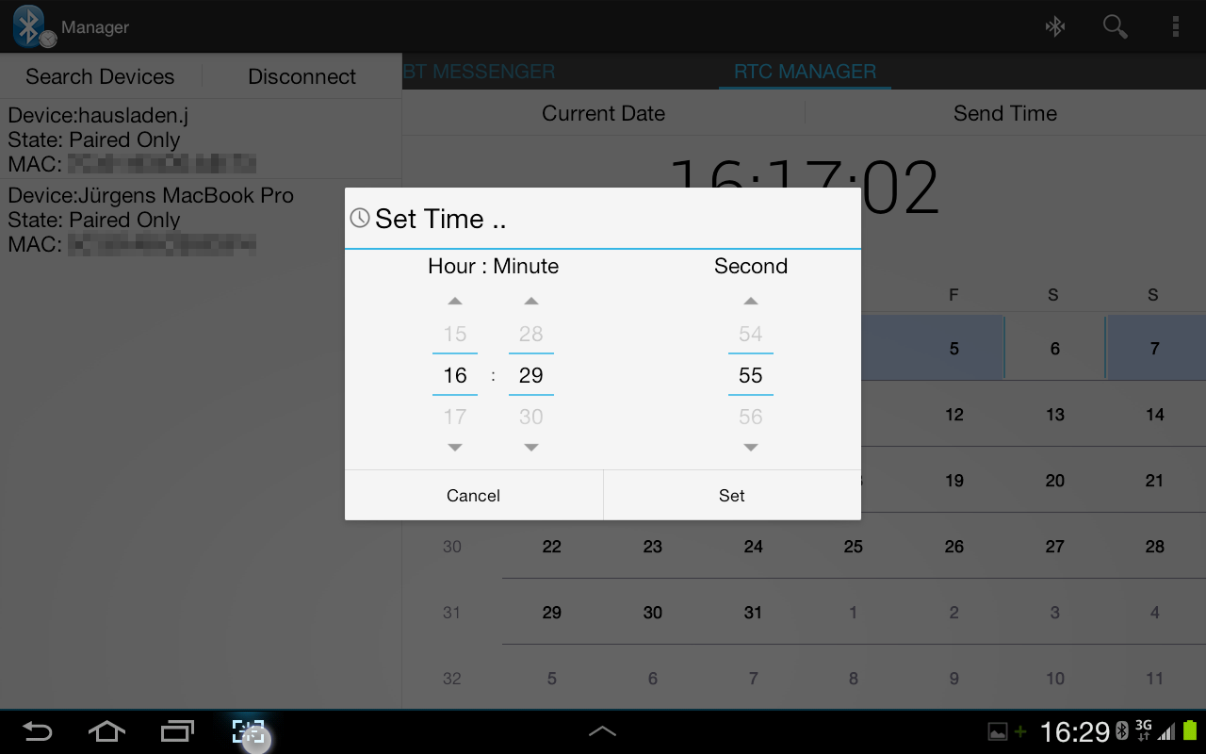Increase minute with the up arrow
1206x754 pixels.
click(531, 302)
